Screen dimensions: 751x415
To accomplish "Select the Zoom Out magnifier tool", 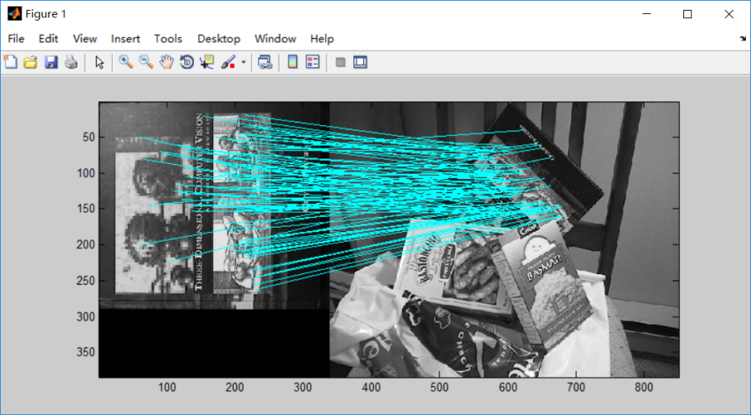I will coord(146,62).
